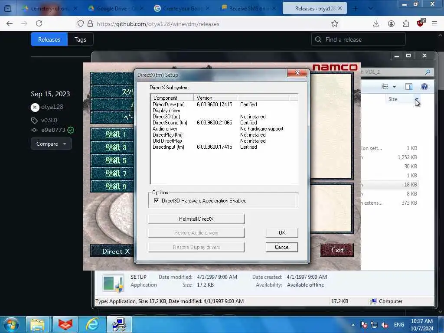Open Explorer help question mark icon
Viewport: 444px width, 333px height.
424,87
